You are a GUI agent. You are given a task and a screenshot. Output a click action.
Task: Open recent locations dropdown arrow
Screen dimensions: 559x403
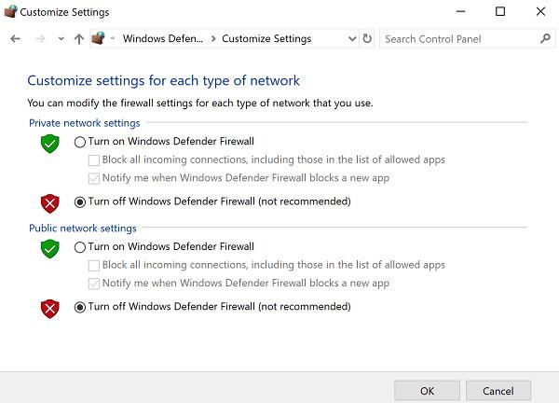tap(61, 38)
